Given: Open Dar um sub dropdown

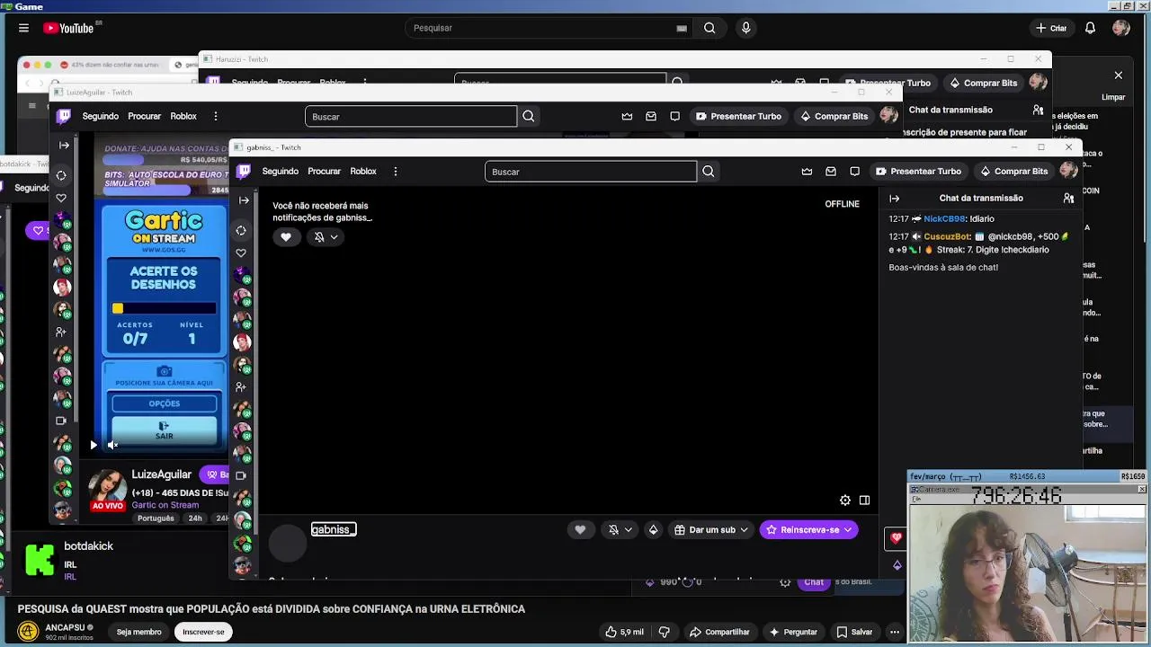Looking at the screenshot, I should tap(711, 530).
